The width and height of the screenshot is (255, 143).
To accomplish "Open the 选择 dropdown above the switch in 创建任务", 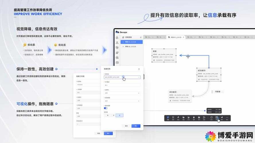I will [122, 101].
